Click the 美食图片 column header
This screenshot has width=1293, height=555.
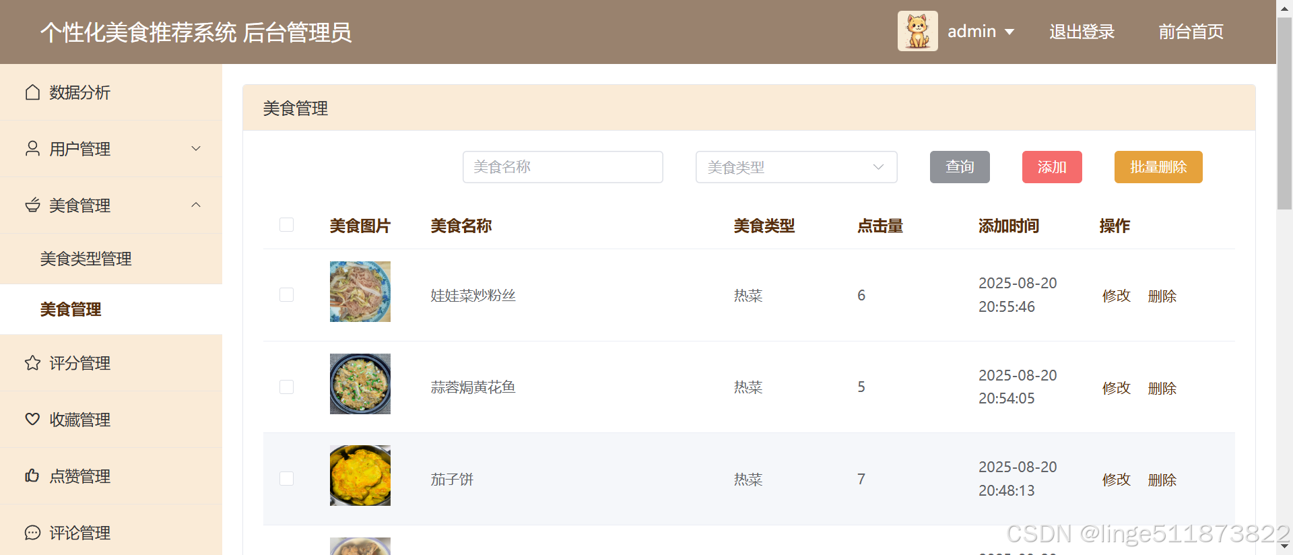[x=360, y=226]
